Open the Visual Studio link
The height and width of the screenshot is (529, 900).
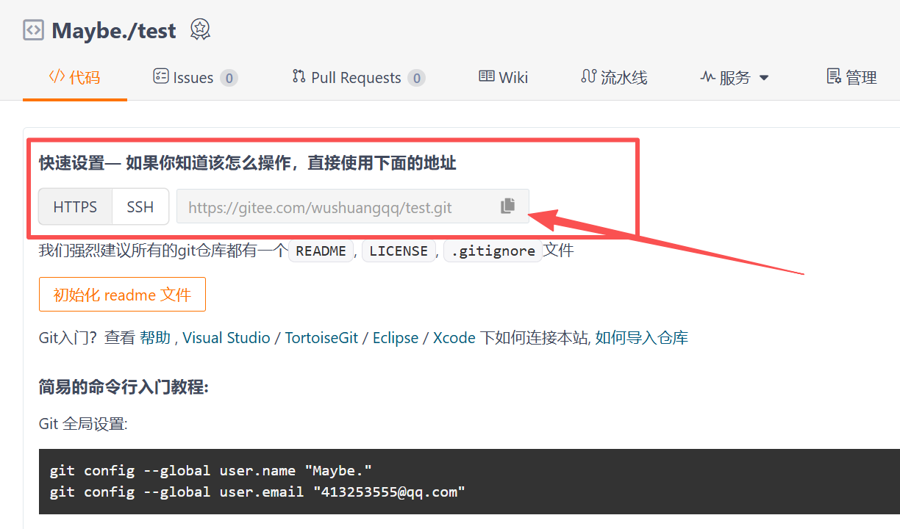(226, 338)
